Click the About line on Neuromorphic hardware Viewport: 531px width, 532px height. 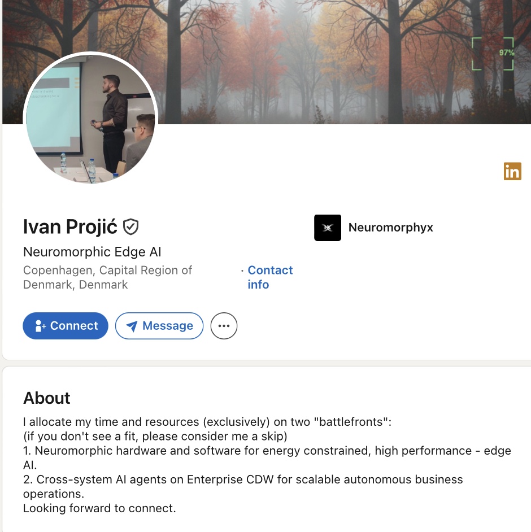[267, 451]
